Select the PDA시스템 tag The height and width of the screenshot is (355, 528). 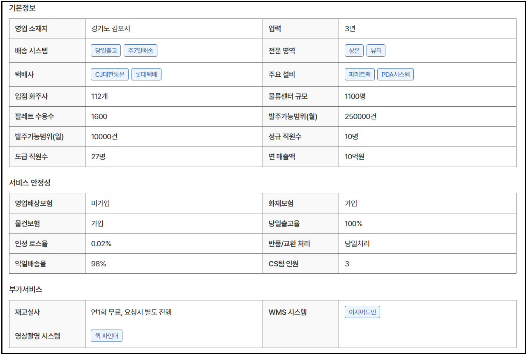point(395,74)
